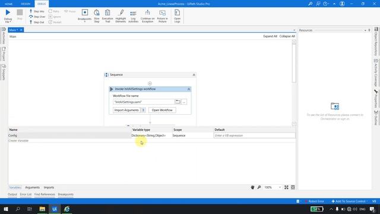Open expression editor ellipsis button
The image size is (380, 214).
coord(184,102)
